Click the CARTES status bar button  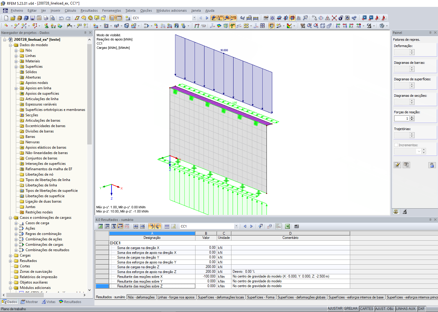(x=367, y=308)
